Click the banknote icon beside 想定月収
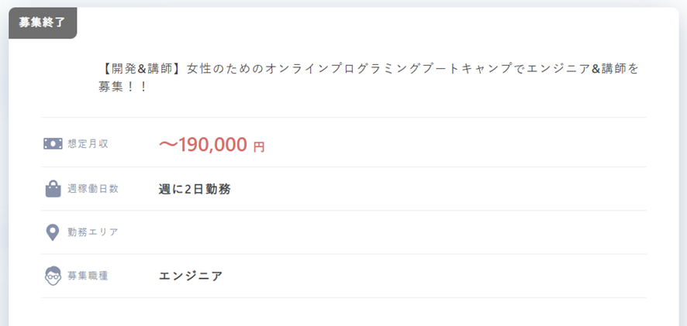This screenshot has height=326, width=687. [53, 143]
